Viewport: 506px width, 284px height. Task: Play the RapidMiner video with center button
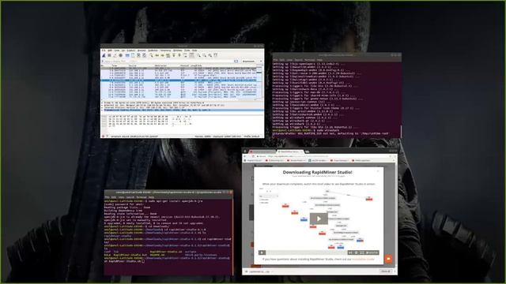pos(319,219)
